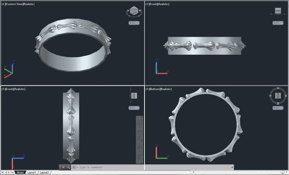
Task: Open [Realistic] visual style menu in bottom-left Front viewport
Action: 20,89
